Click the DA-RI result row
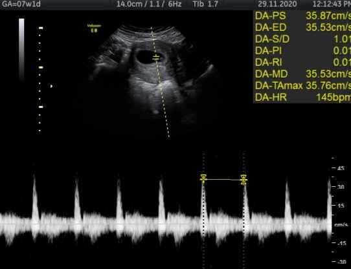The height and width of the screenshot is (269, 351). click(x=303, y=62)
